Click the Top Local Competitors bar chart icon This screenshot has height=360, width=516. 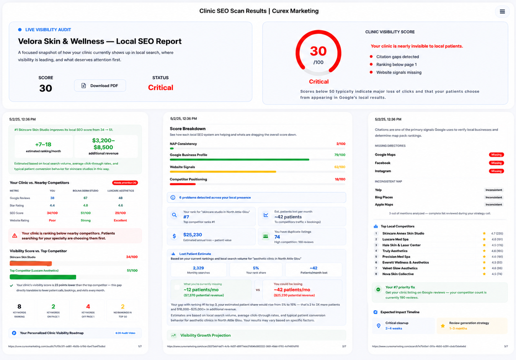click(376, 226)
